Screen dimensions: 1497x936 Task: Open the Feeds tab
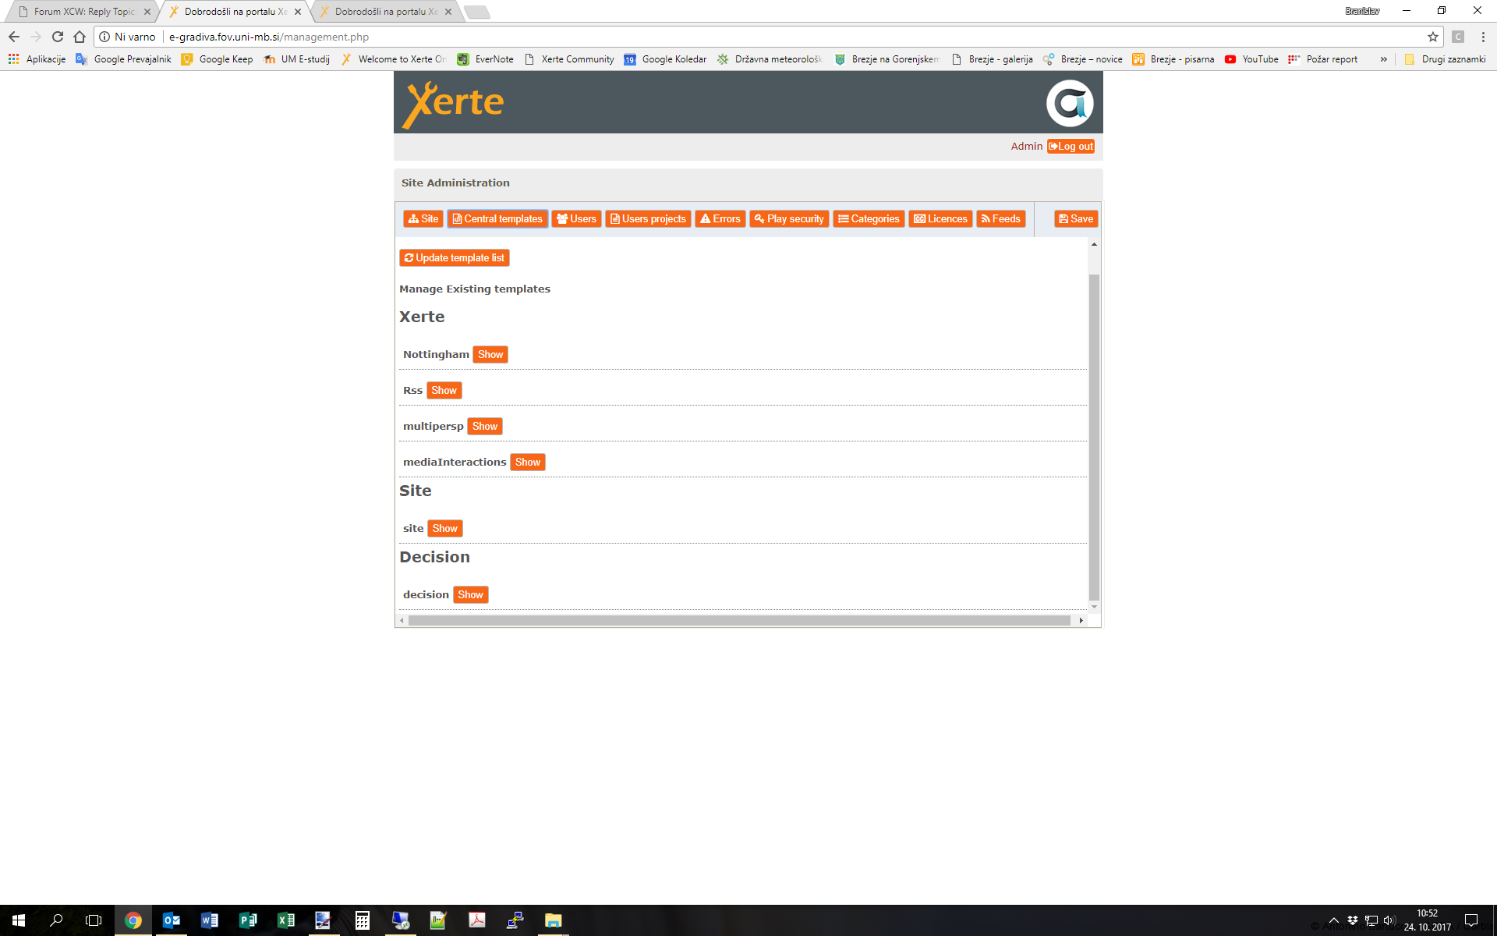pyautogui.click(x=1000, y=219)
